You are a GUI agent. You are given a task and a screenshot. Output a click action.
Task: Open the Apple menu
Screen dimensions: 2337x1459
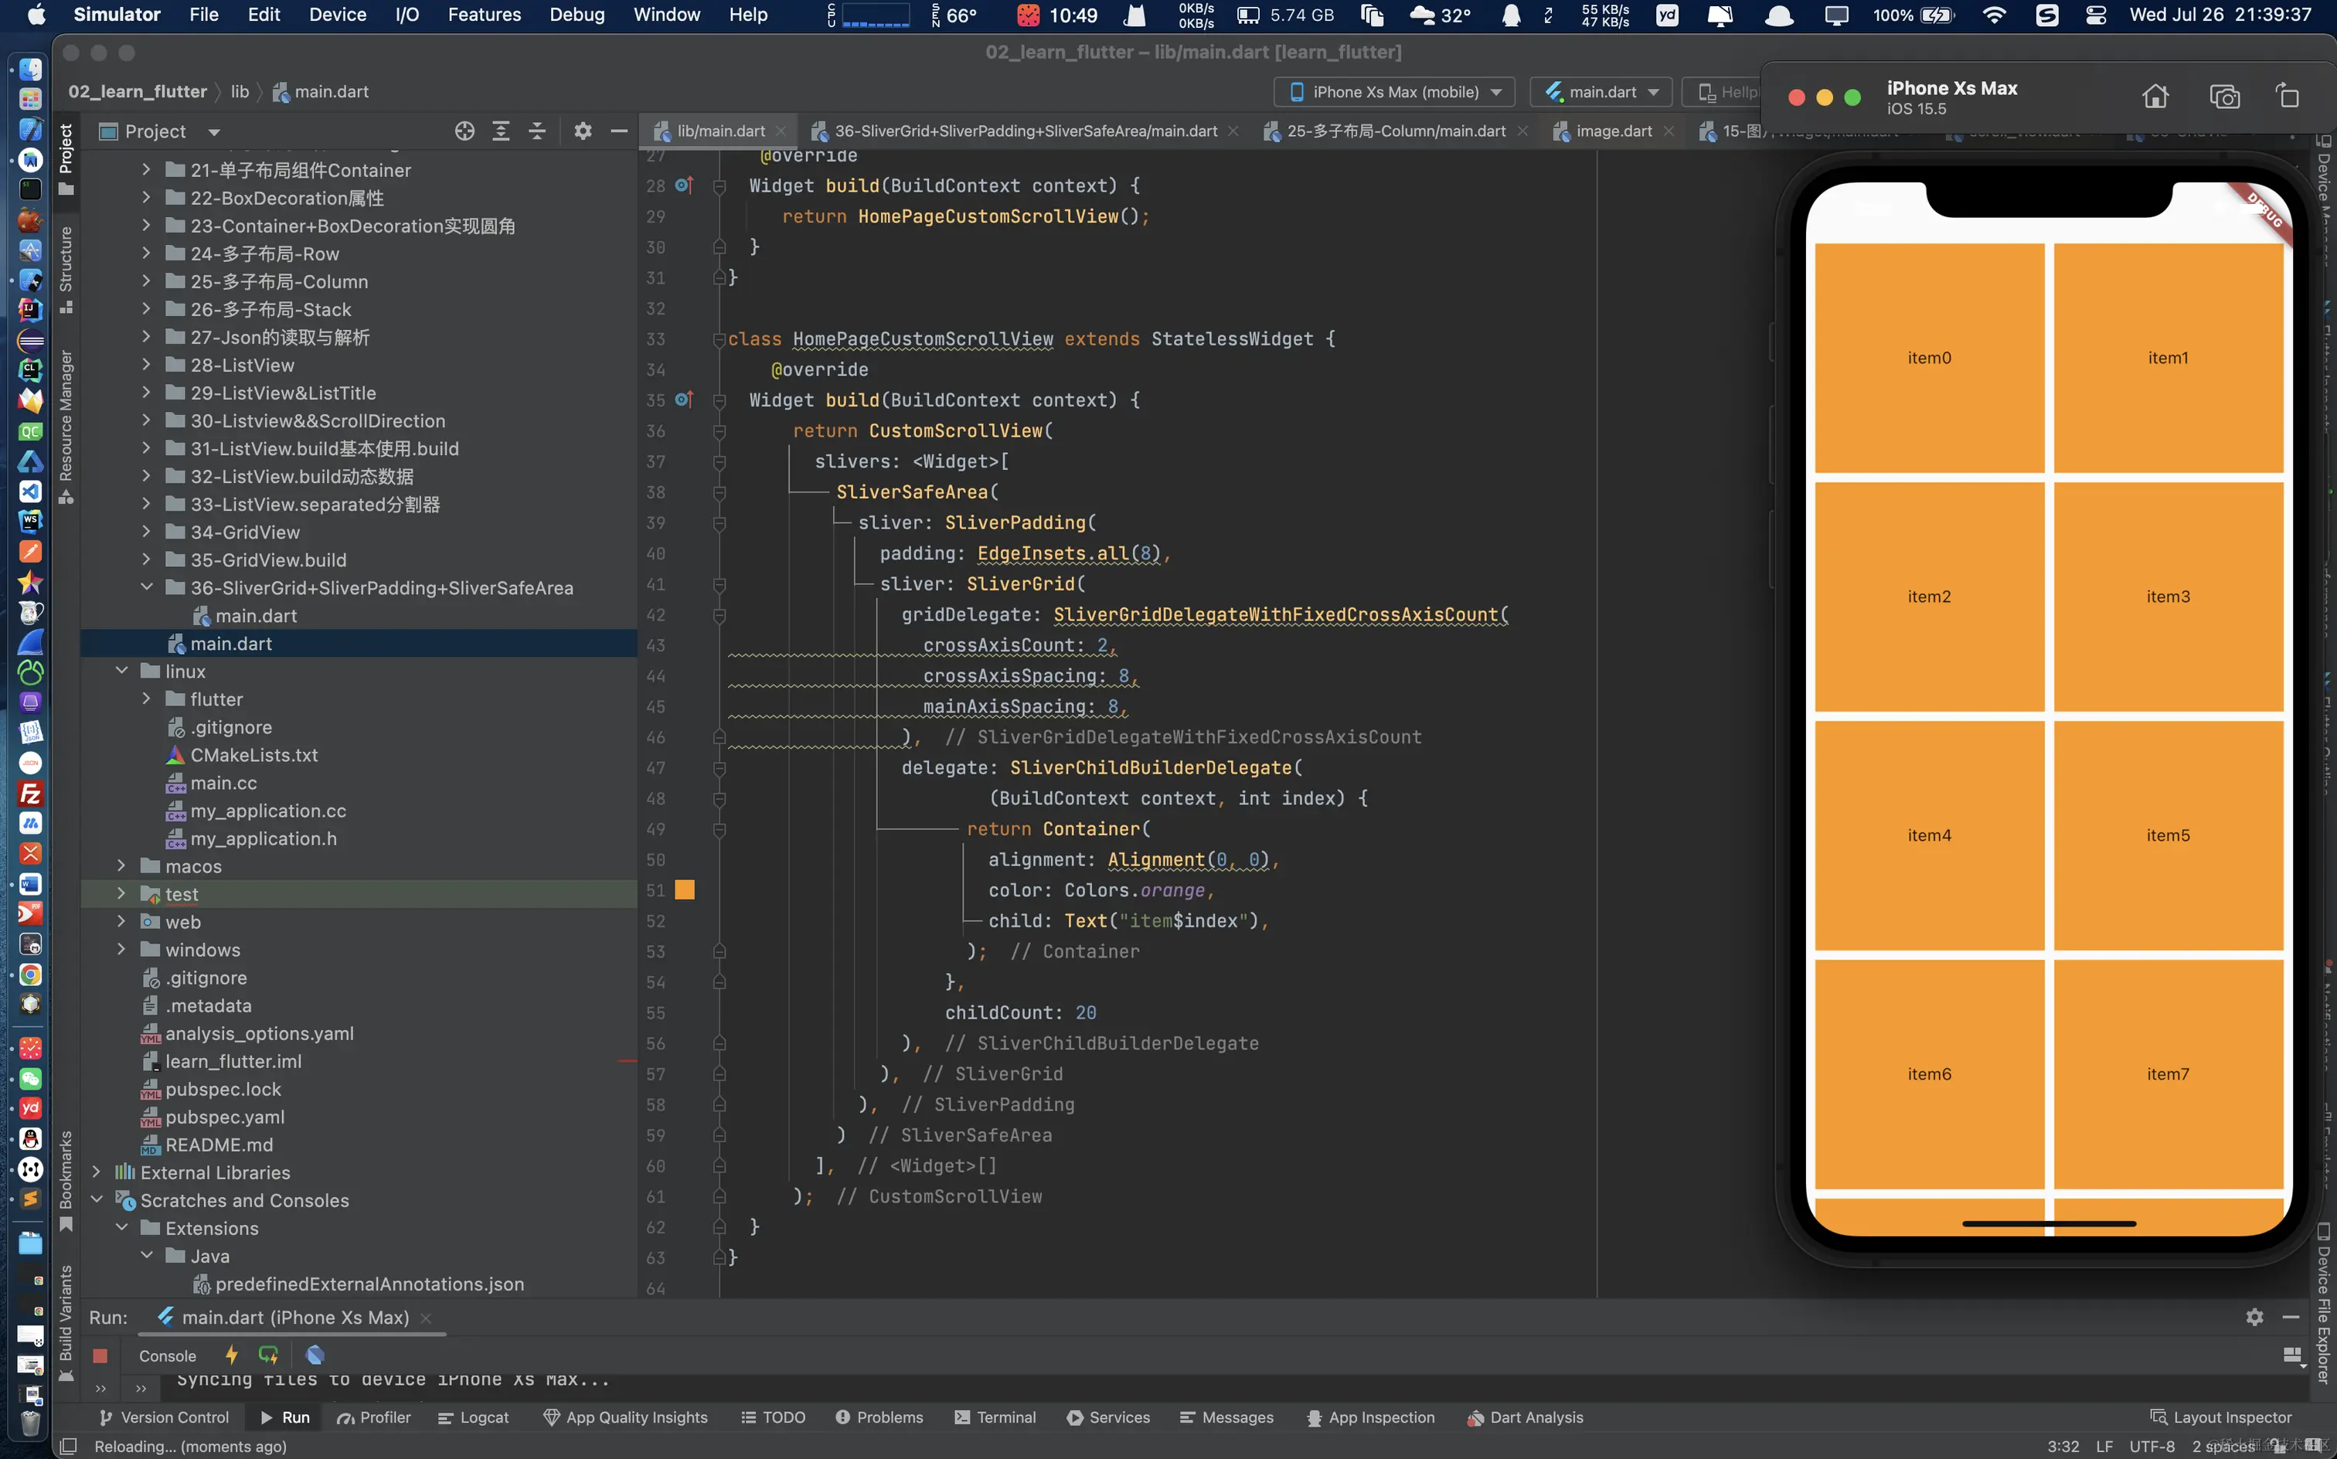click(36, 15)
